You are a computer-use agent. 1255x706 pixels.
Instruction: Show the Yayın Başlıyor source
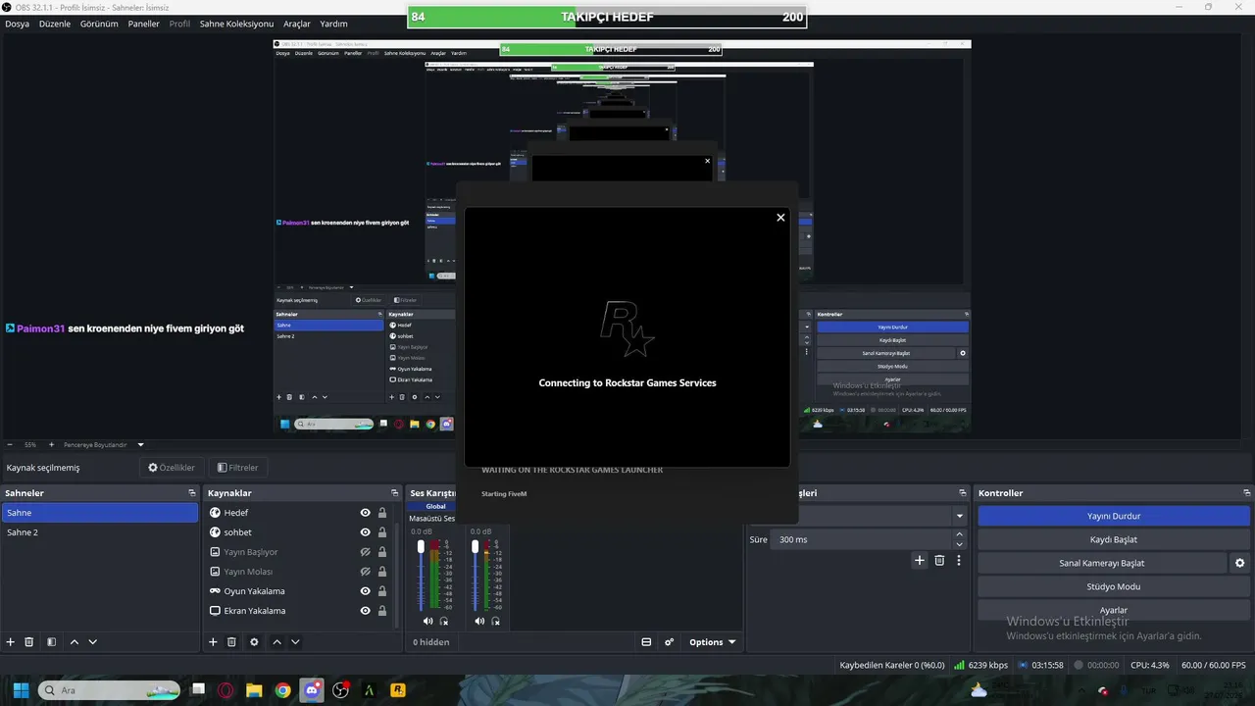(x=365, y=552)
